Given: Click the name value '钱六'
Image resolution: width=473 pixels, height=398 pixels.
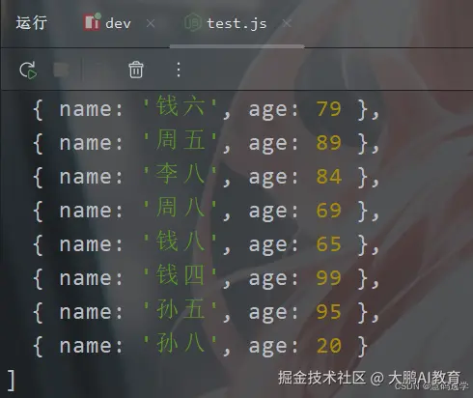Looking at the screenshot, I should point(181,106).
